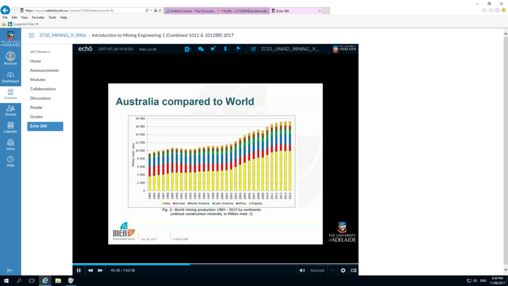Open the Echo class list icon
Screen dimensions: 508x286
(x=254, y=49)
